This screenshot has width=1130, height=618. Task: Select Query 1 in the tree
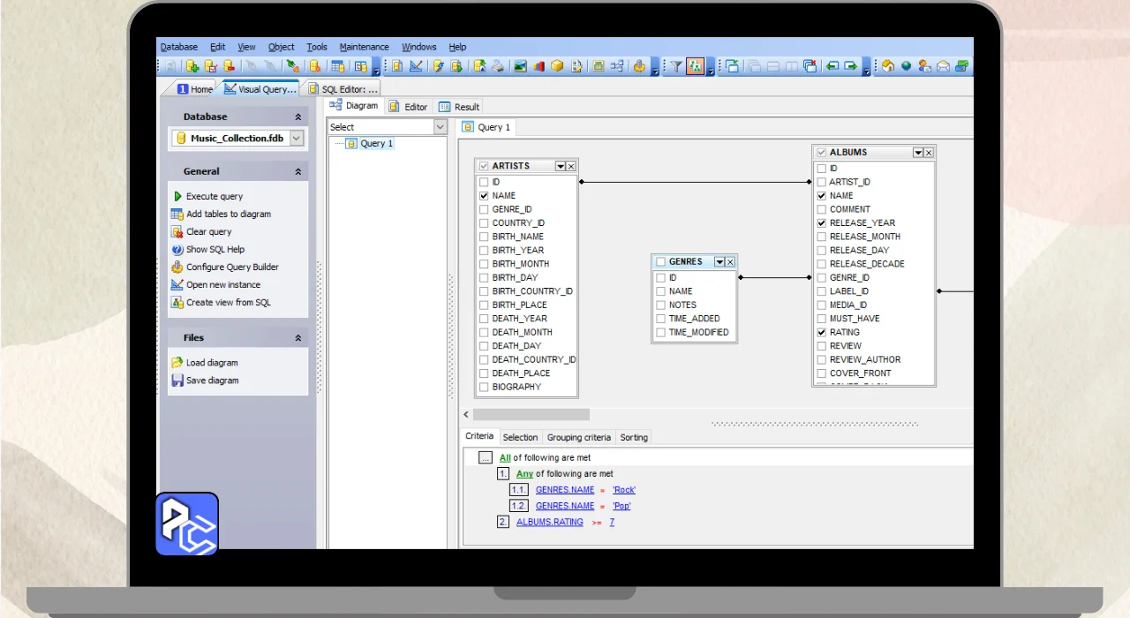pos(376,144)
